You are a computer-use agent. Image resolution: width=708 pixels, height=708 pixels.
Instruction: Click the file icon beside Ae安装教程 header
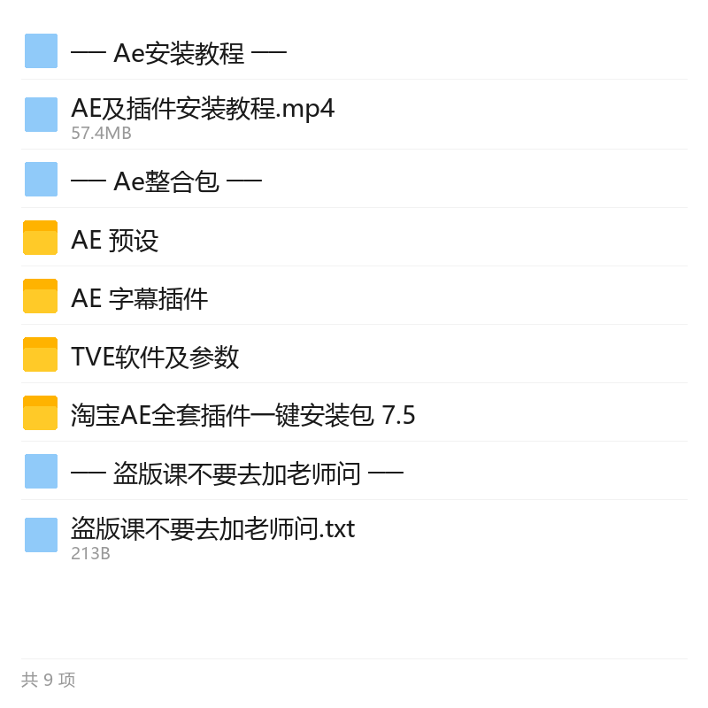(x=41, y=51)
